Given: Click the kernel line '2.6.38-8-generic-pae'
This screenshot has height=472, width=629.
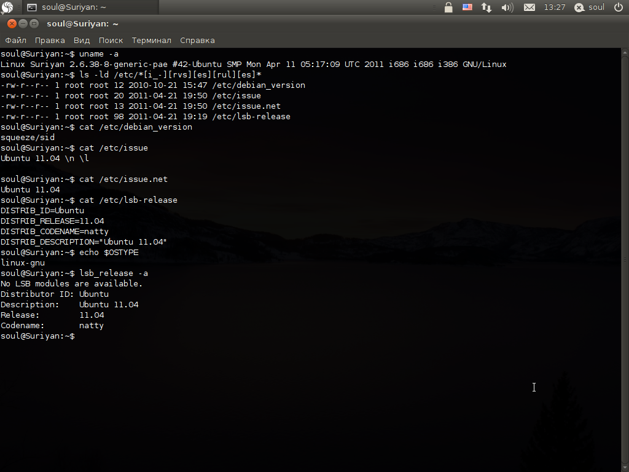Looking at the screenshot, I should 119,64.
